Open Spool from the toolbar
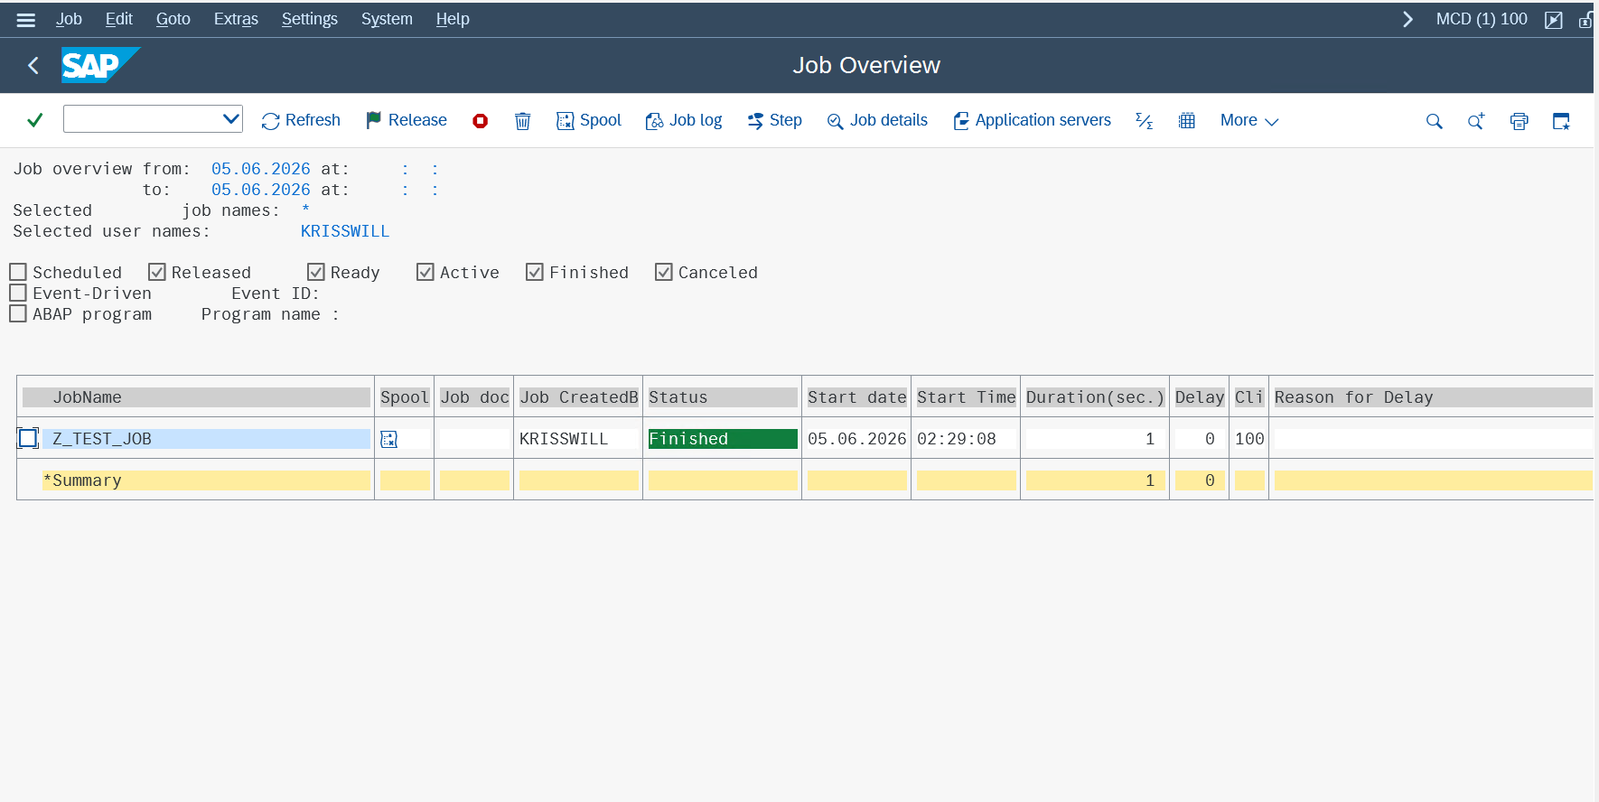The height and width of the screenshot is (802, 1599). click(589, 120)
